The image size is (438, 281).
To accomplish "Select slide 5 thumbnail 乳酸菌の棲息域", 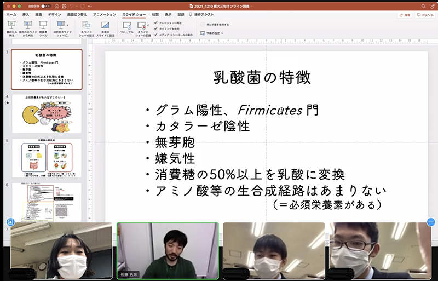I will [47, 158].
